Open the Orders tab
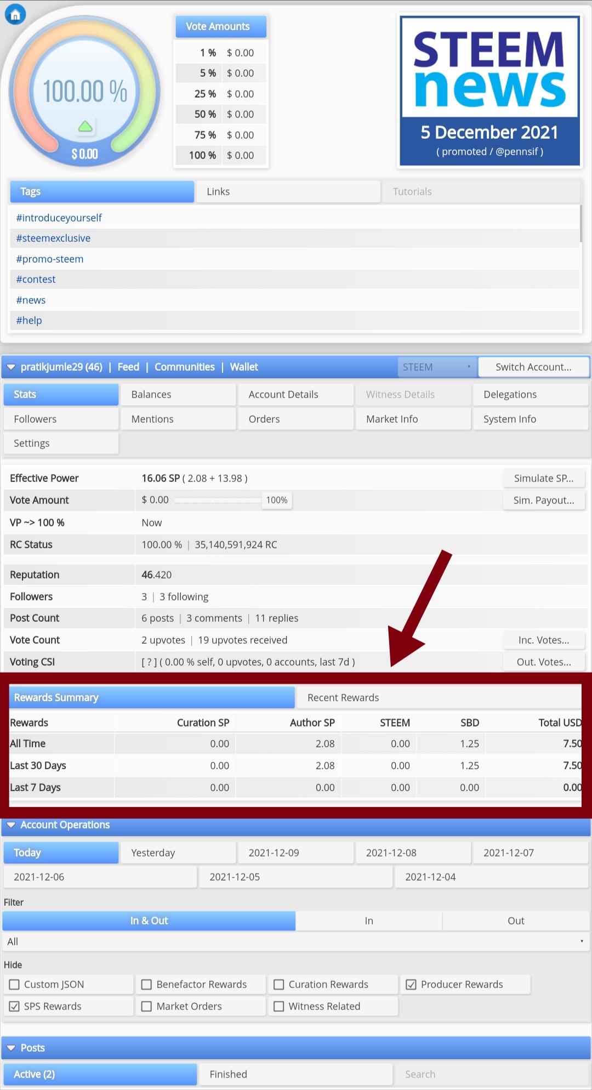 coord(295,419)
